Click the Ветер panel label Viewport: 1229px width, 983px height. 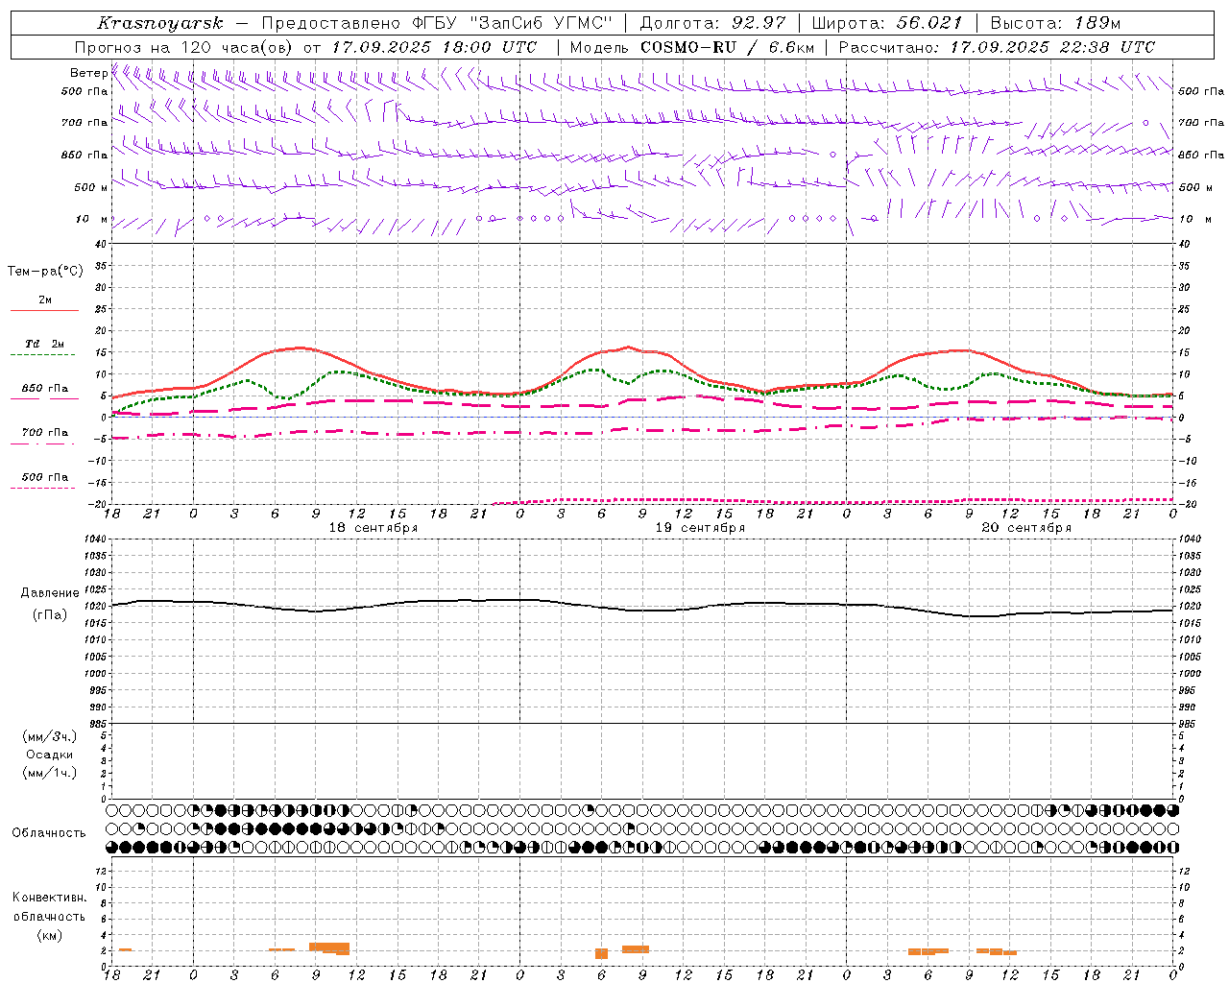[x=89, y=73]
